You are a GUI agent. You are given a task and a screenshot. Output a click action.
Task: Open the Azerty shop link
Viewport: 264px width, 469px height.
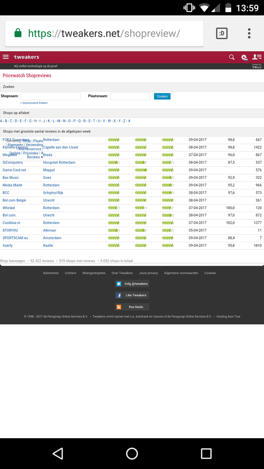[7, 245]
